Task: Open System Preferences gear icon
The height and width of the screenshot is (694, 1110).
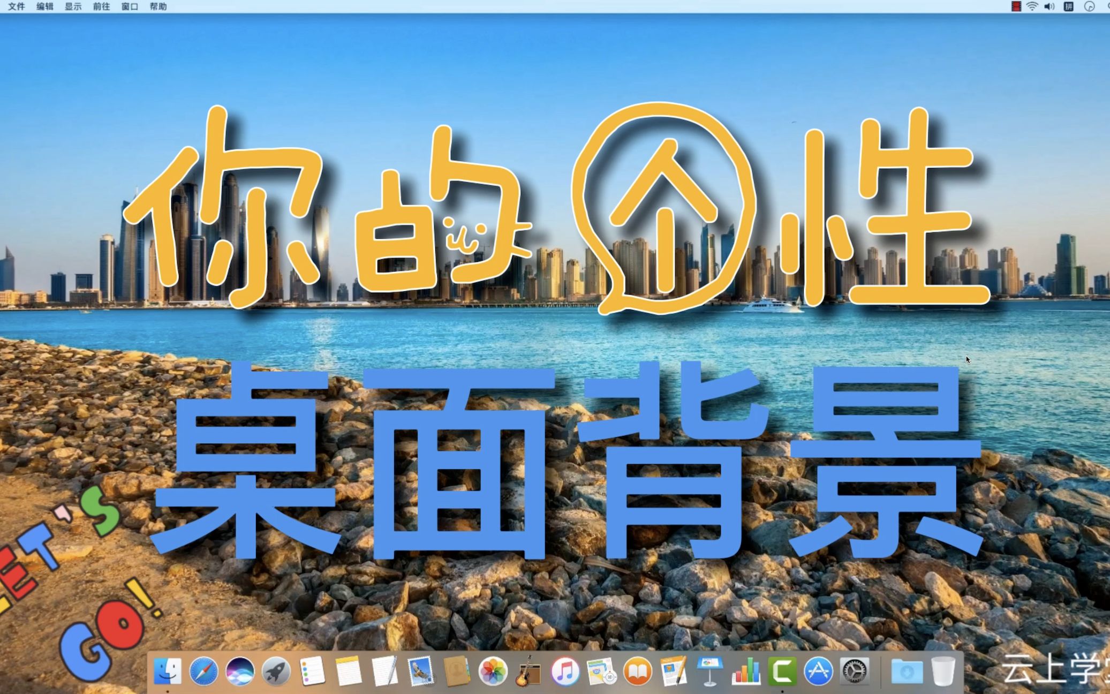Action: pyautogui.click(x=854, y=672)
